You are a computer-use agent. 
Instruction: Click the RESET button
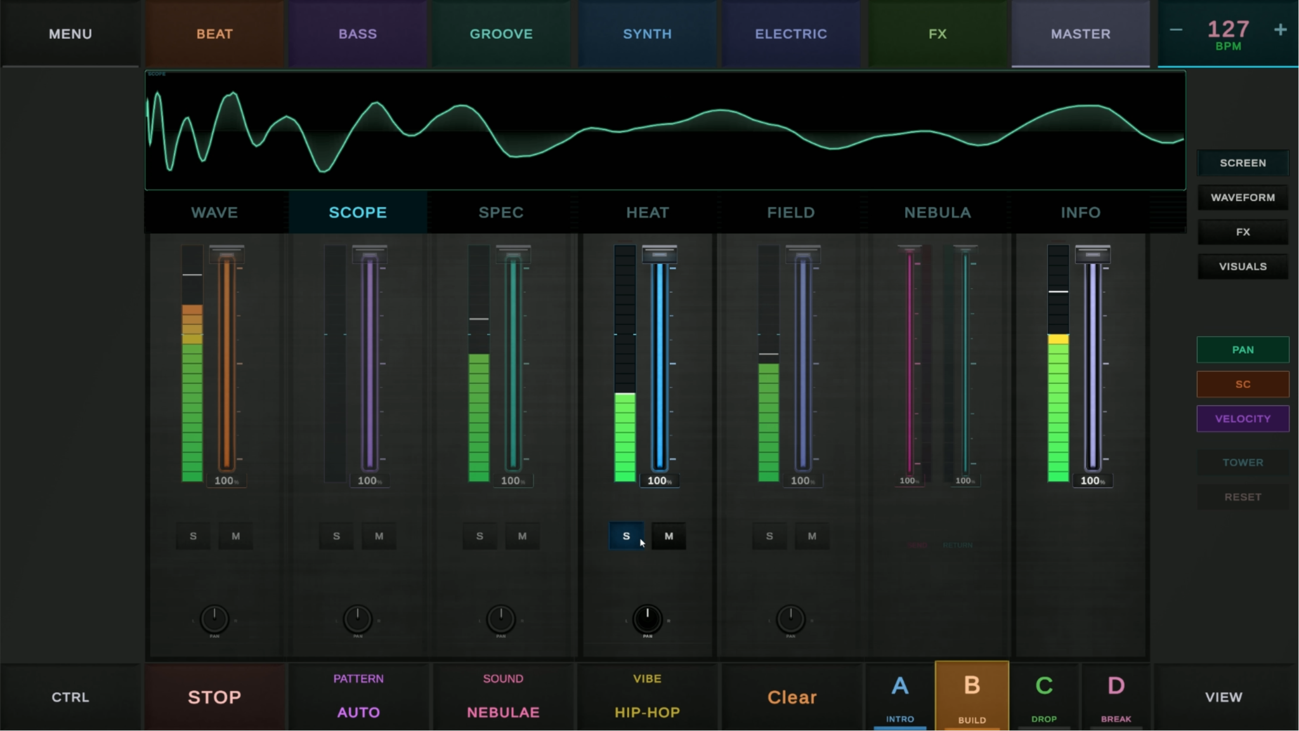point(1243,497)
